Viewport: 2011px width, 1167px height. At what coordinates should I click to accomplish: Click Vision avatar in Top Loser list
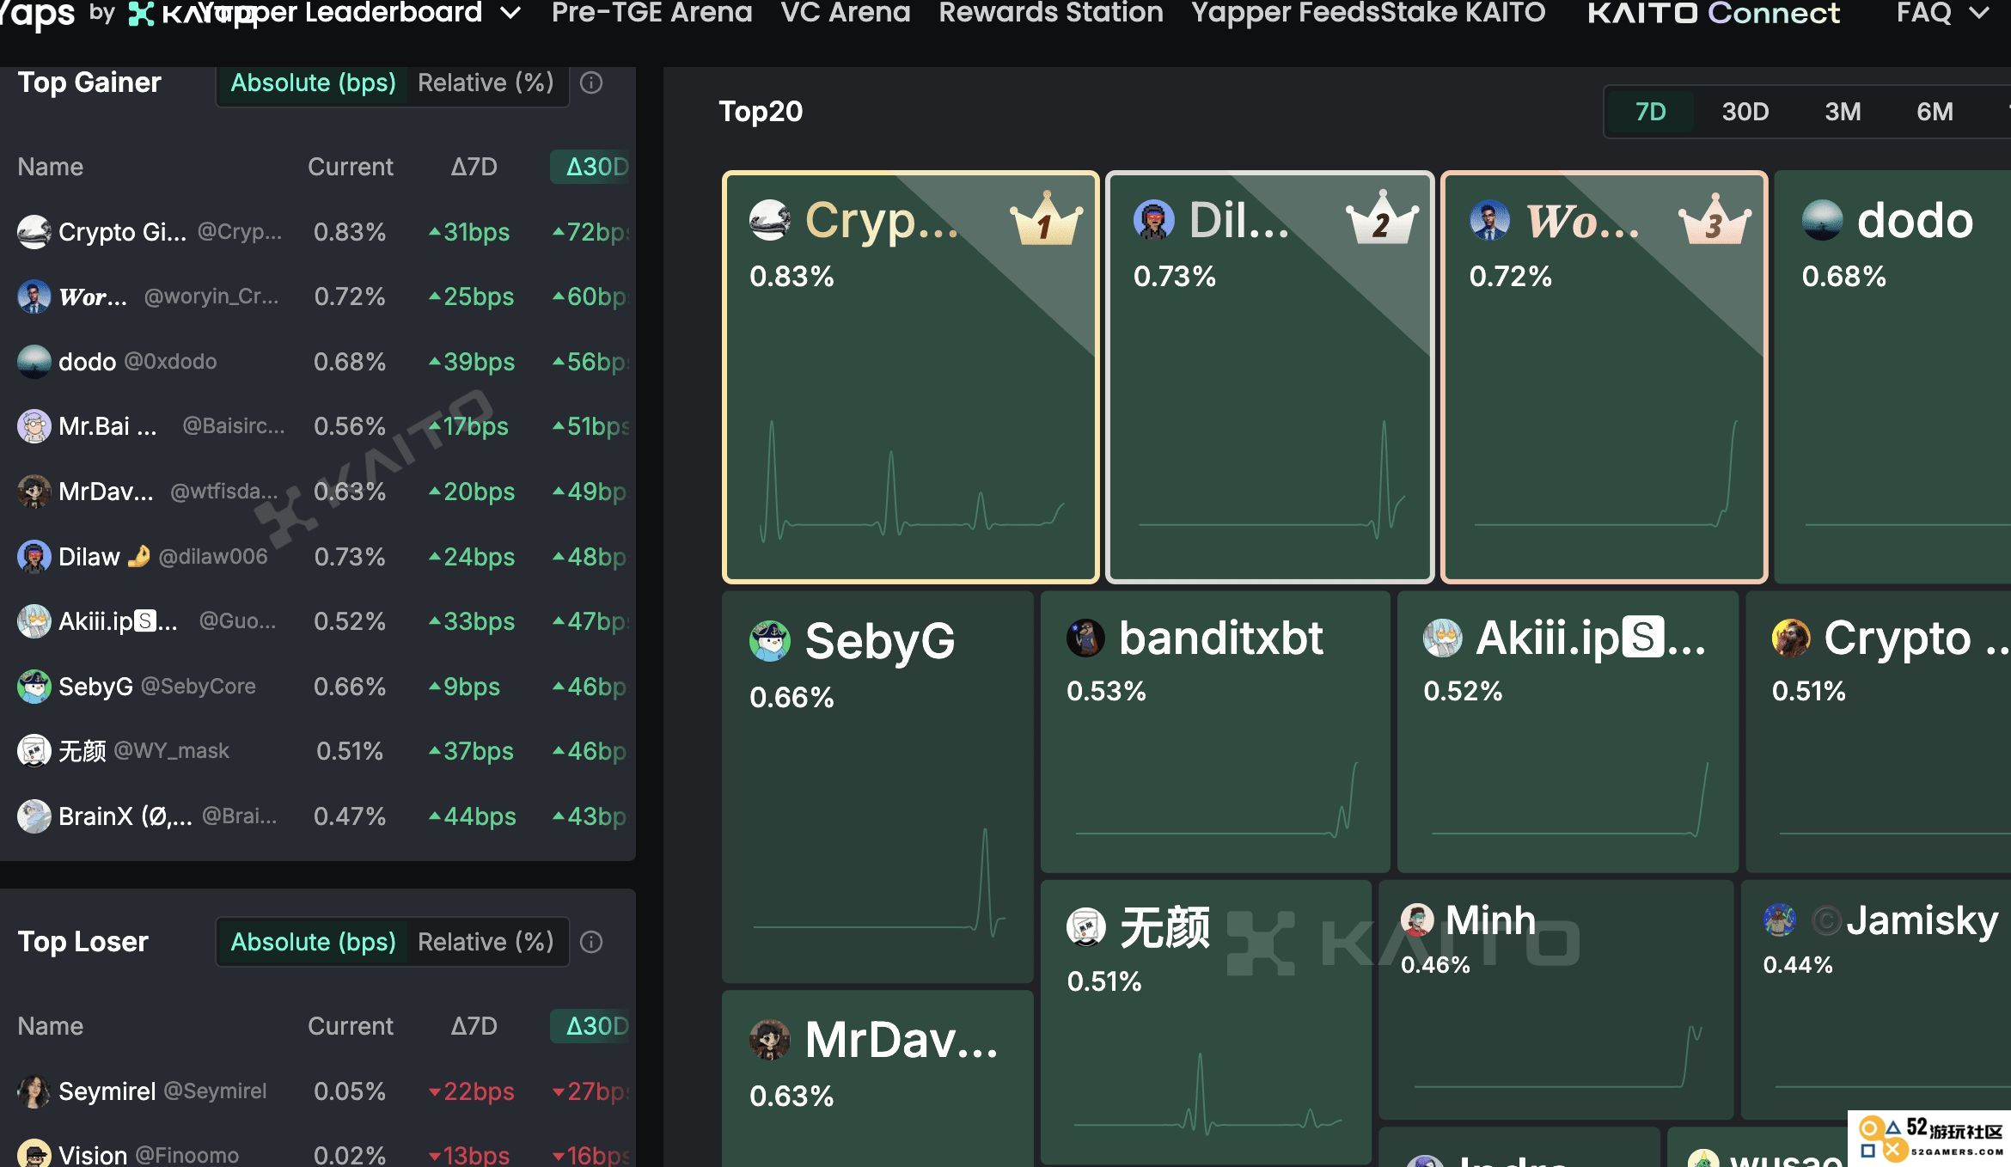[34, 1153]
